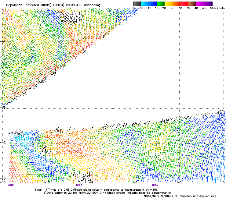Click the 'Note: 1) Times are GMT' footnote line
Viewport: 226px width, 198px height.
pos(96,190)
